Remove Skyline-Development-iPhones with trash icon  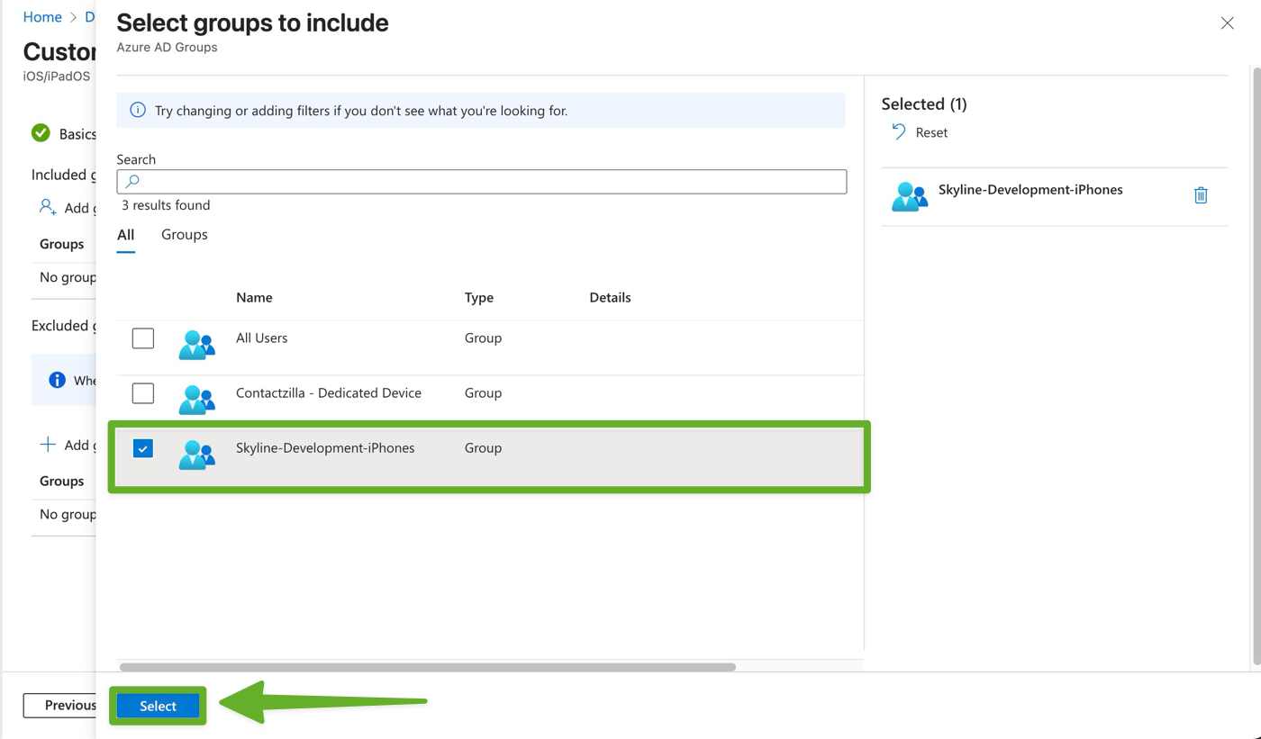(1201, 195)
